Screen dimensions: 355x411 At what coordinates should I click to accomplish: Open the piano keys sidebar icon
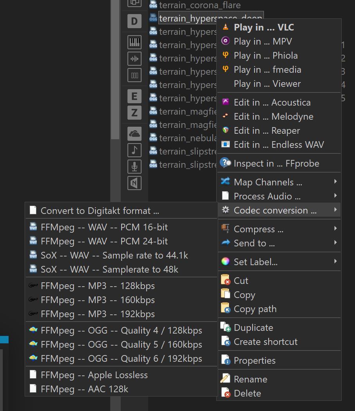134,42
